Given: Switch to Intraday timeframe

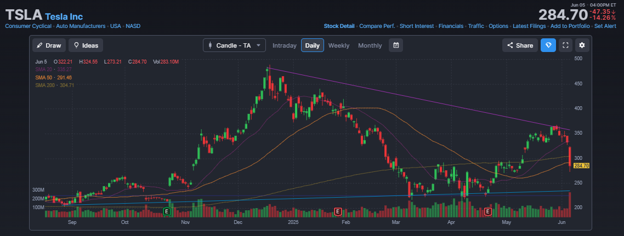Looking at the screenshot, I should [x=285, y=45].
